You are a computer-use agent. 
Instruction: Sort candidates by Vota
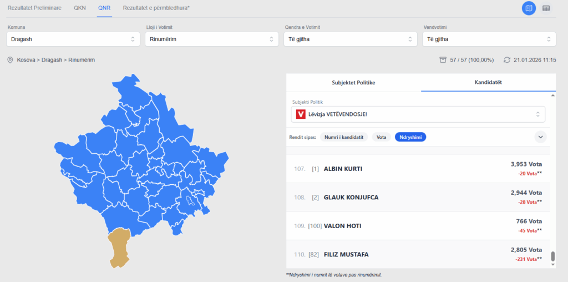(x=381, y=137)
